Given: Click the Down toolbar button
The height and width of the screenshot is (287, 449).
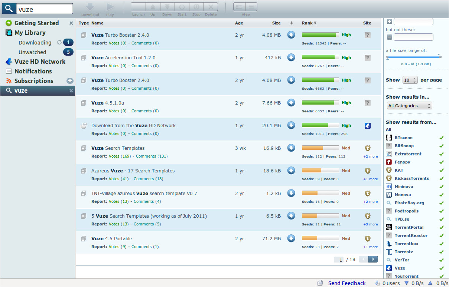Looking at the screenshot, I should 167,7.
